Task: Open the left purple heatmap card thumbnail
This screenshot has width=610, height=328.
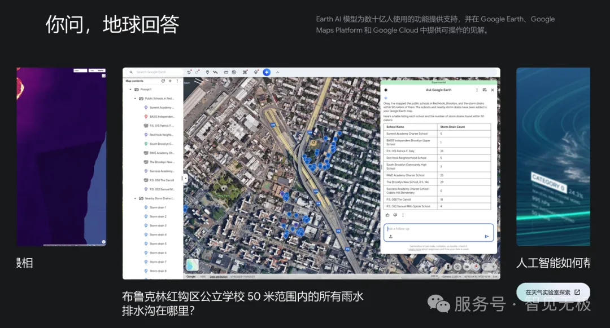Action: pyautogui.click(x=62, y=157)
